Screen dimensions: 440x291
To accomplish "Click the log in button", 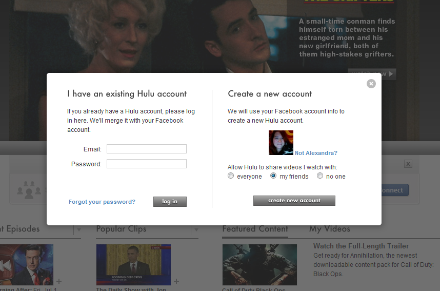I will pyautogui.click(x=170, y=202).
